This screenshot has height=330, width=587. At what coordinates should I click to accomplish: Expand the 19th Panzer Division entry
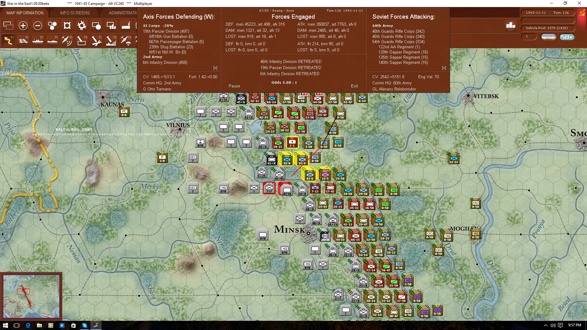[x=166, y=31]
